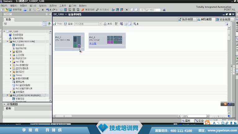Click the 程序信息 tree item
The width and height of the screenshot is (238, 134).
point(20,82)
